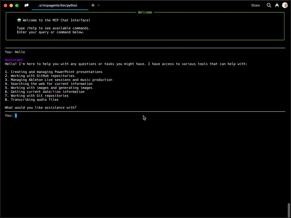Click the green Welcome box title
Viewport: 291px width, 218px height.
click(x=145, y=12)
